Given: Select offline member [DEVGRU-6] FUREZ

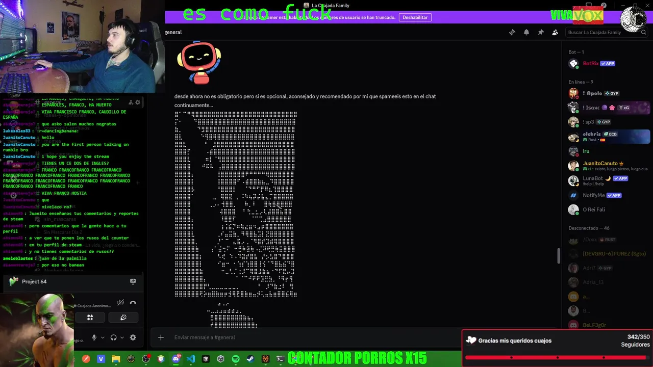Looking at the screenshot, I should [607, 254].
